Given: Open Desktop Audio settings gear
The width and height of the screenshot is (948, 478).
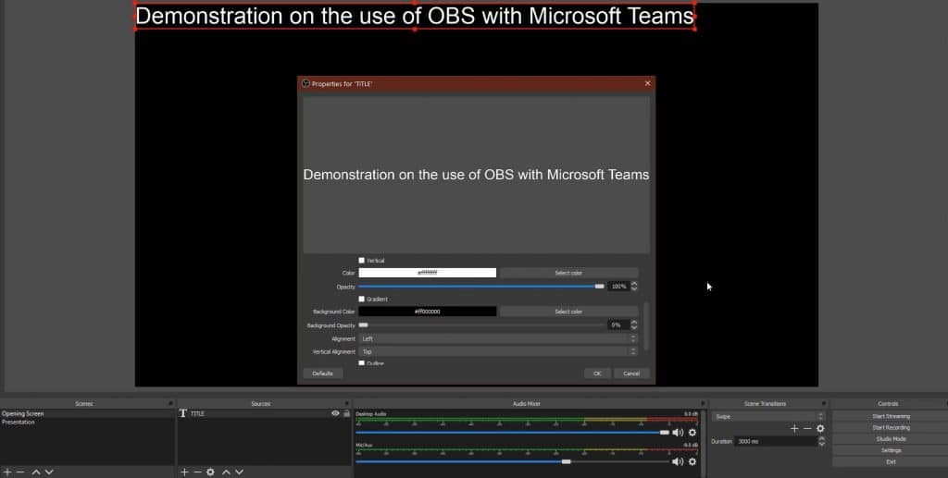Looking at the screenshot, I should coord(692,432).
